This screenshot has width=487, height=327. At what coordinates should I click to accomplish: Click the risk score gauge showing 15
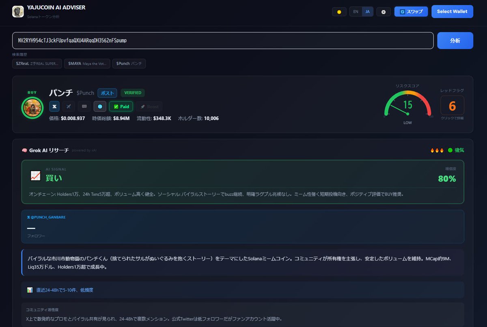click(407, 105)
